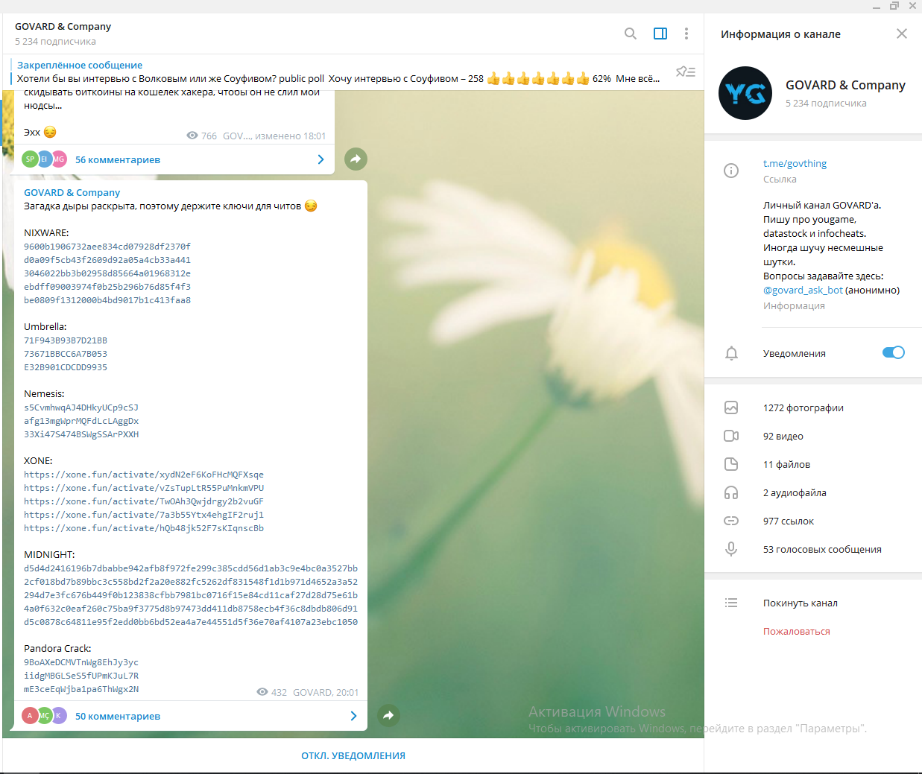Expand the 56 comments chevron arrow

321,159
